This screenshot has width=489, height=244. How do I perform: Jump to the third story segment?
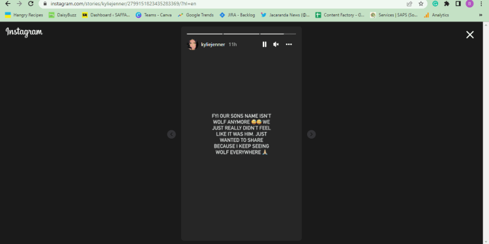pyautogui.click(x=278, y=34)
